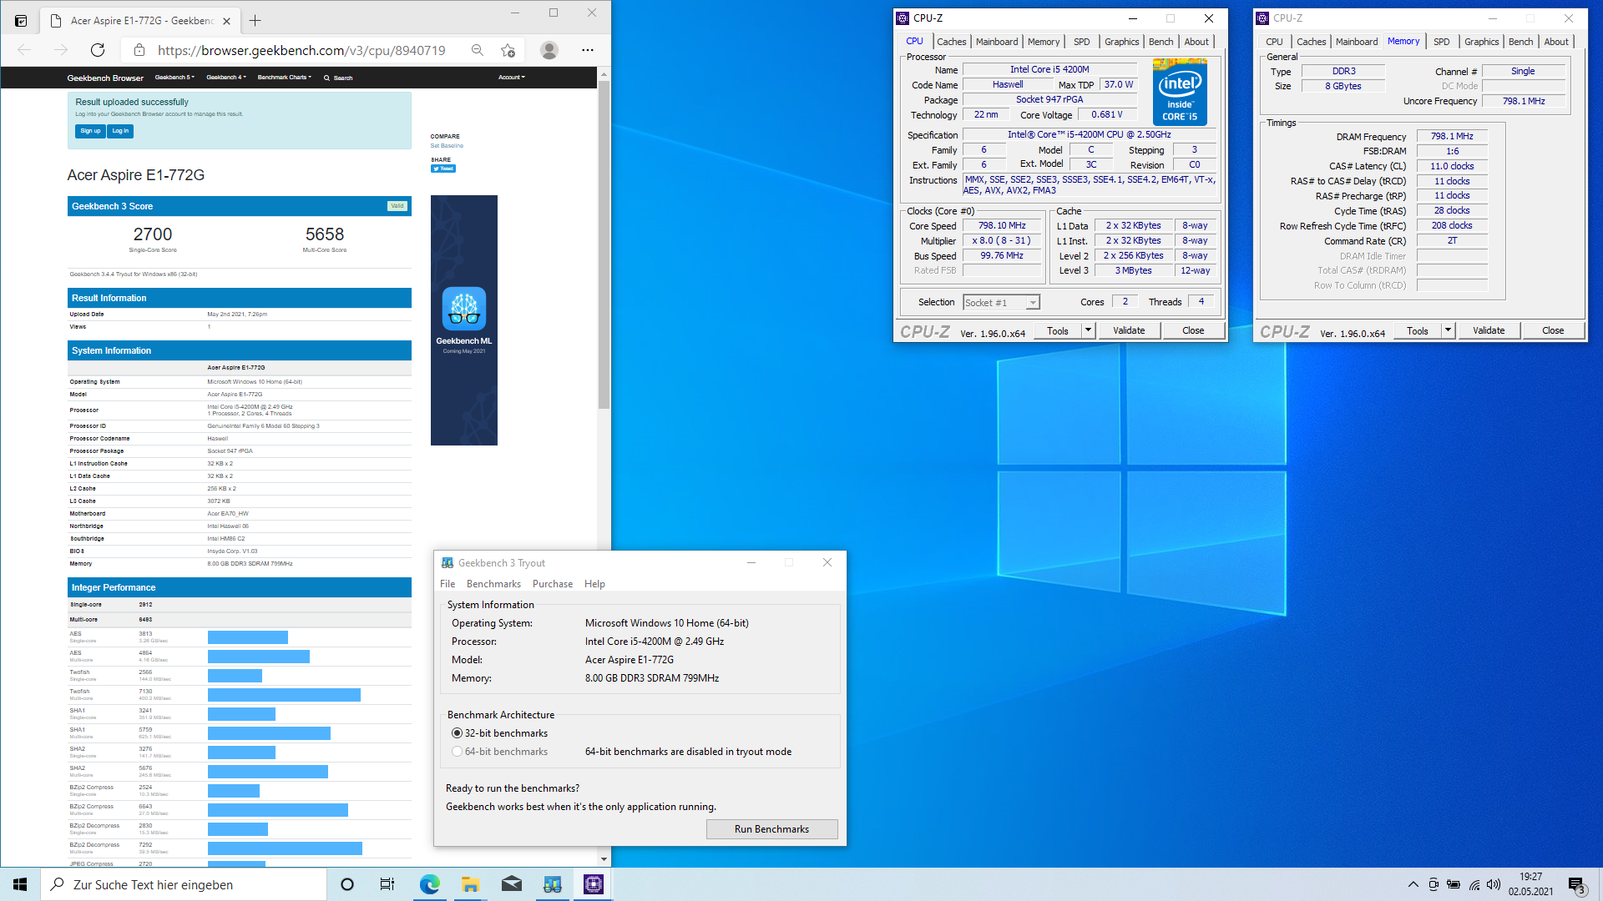Screen dimensions: 1603x901
Task: Open Tools dropdown arrow in left CPU-Z window
Action: (x=1088, y=330)
